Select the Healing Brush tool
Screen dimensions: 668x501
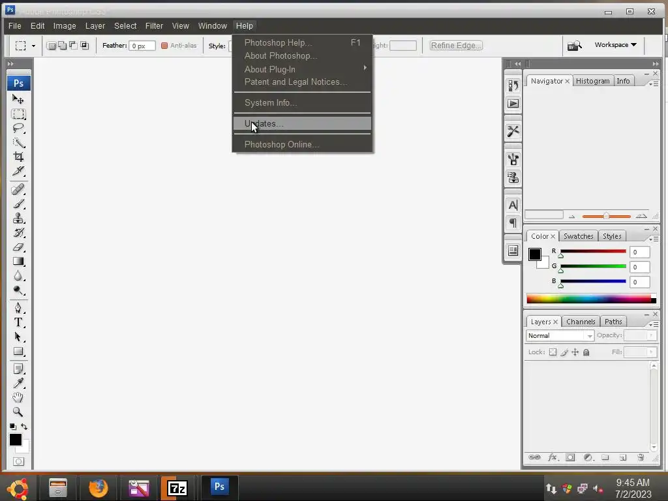(18, 189)
